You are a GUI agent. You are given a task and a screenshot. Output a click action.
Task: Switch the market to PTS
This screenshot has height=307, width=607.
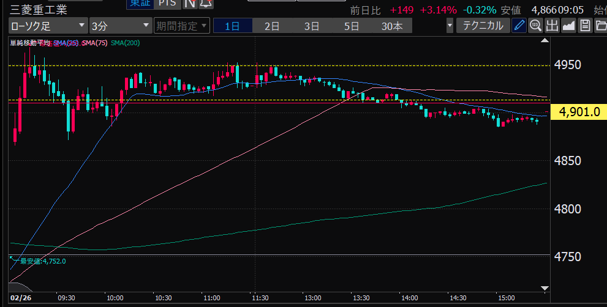(166, 4)
